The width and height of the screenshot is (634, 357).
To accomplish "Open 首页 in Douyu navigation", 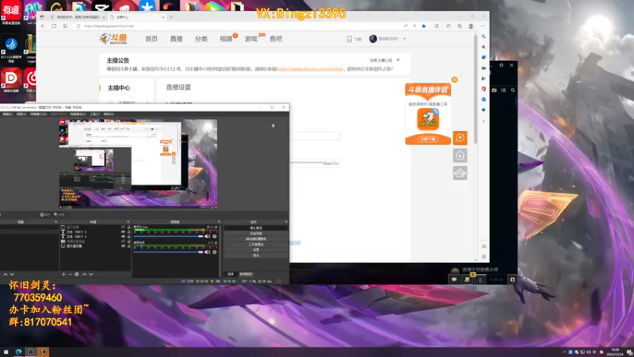I will click(x=151, y=39).
